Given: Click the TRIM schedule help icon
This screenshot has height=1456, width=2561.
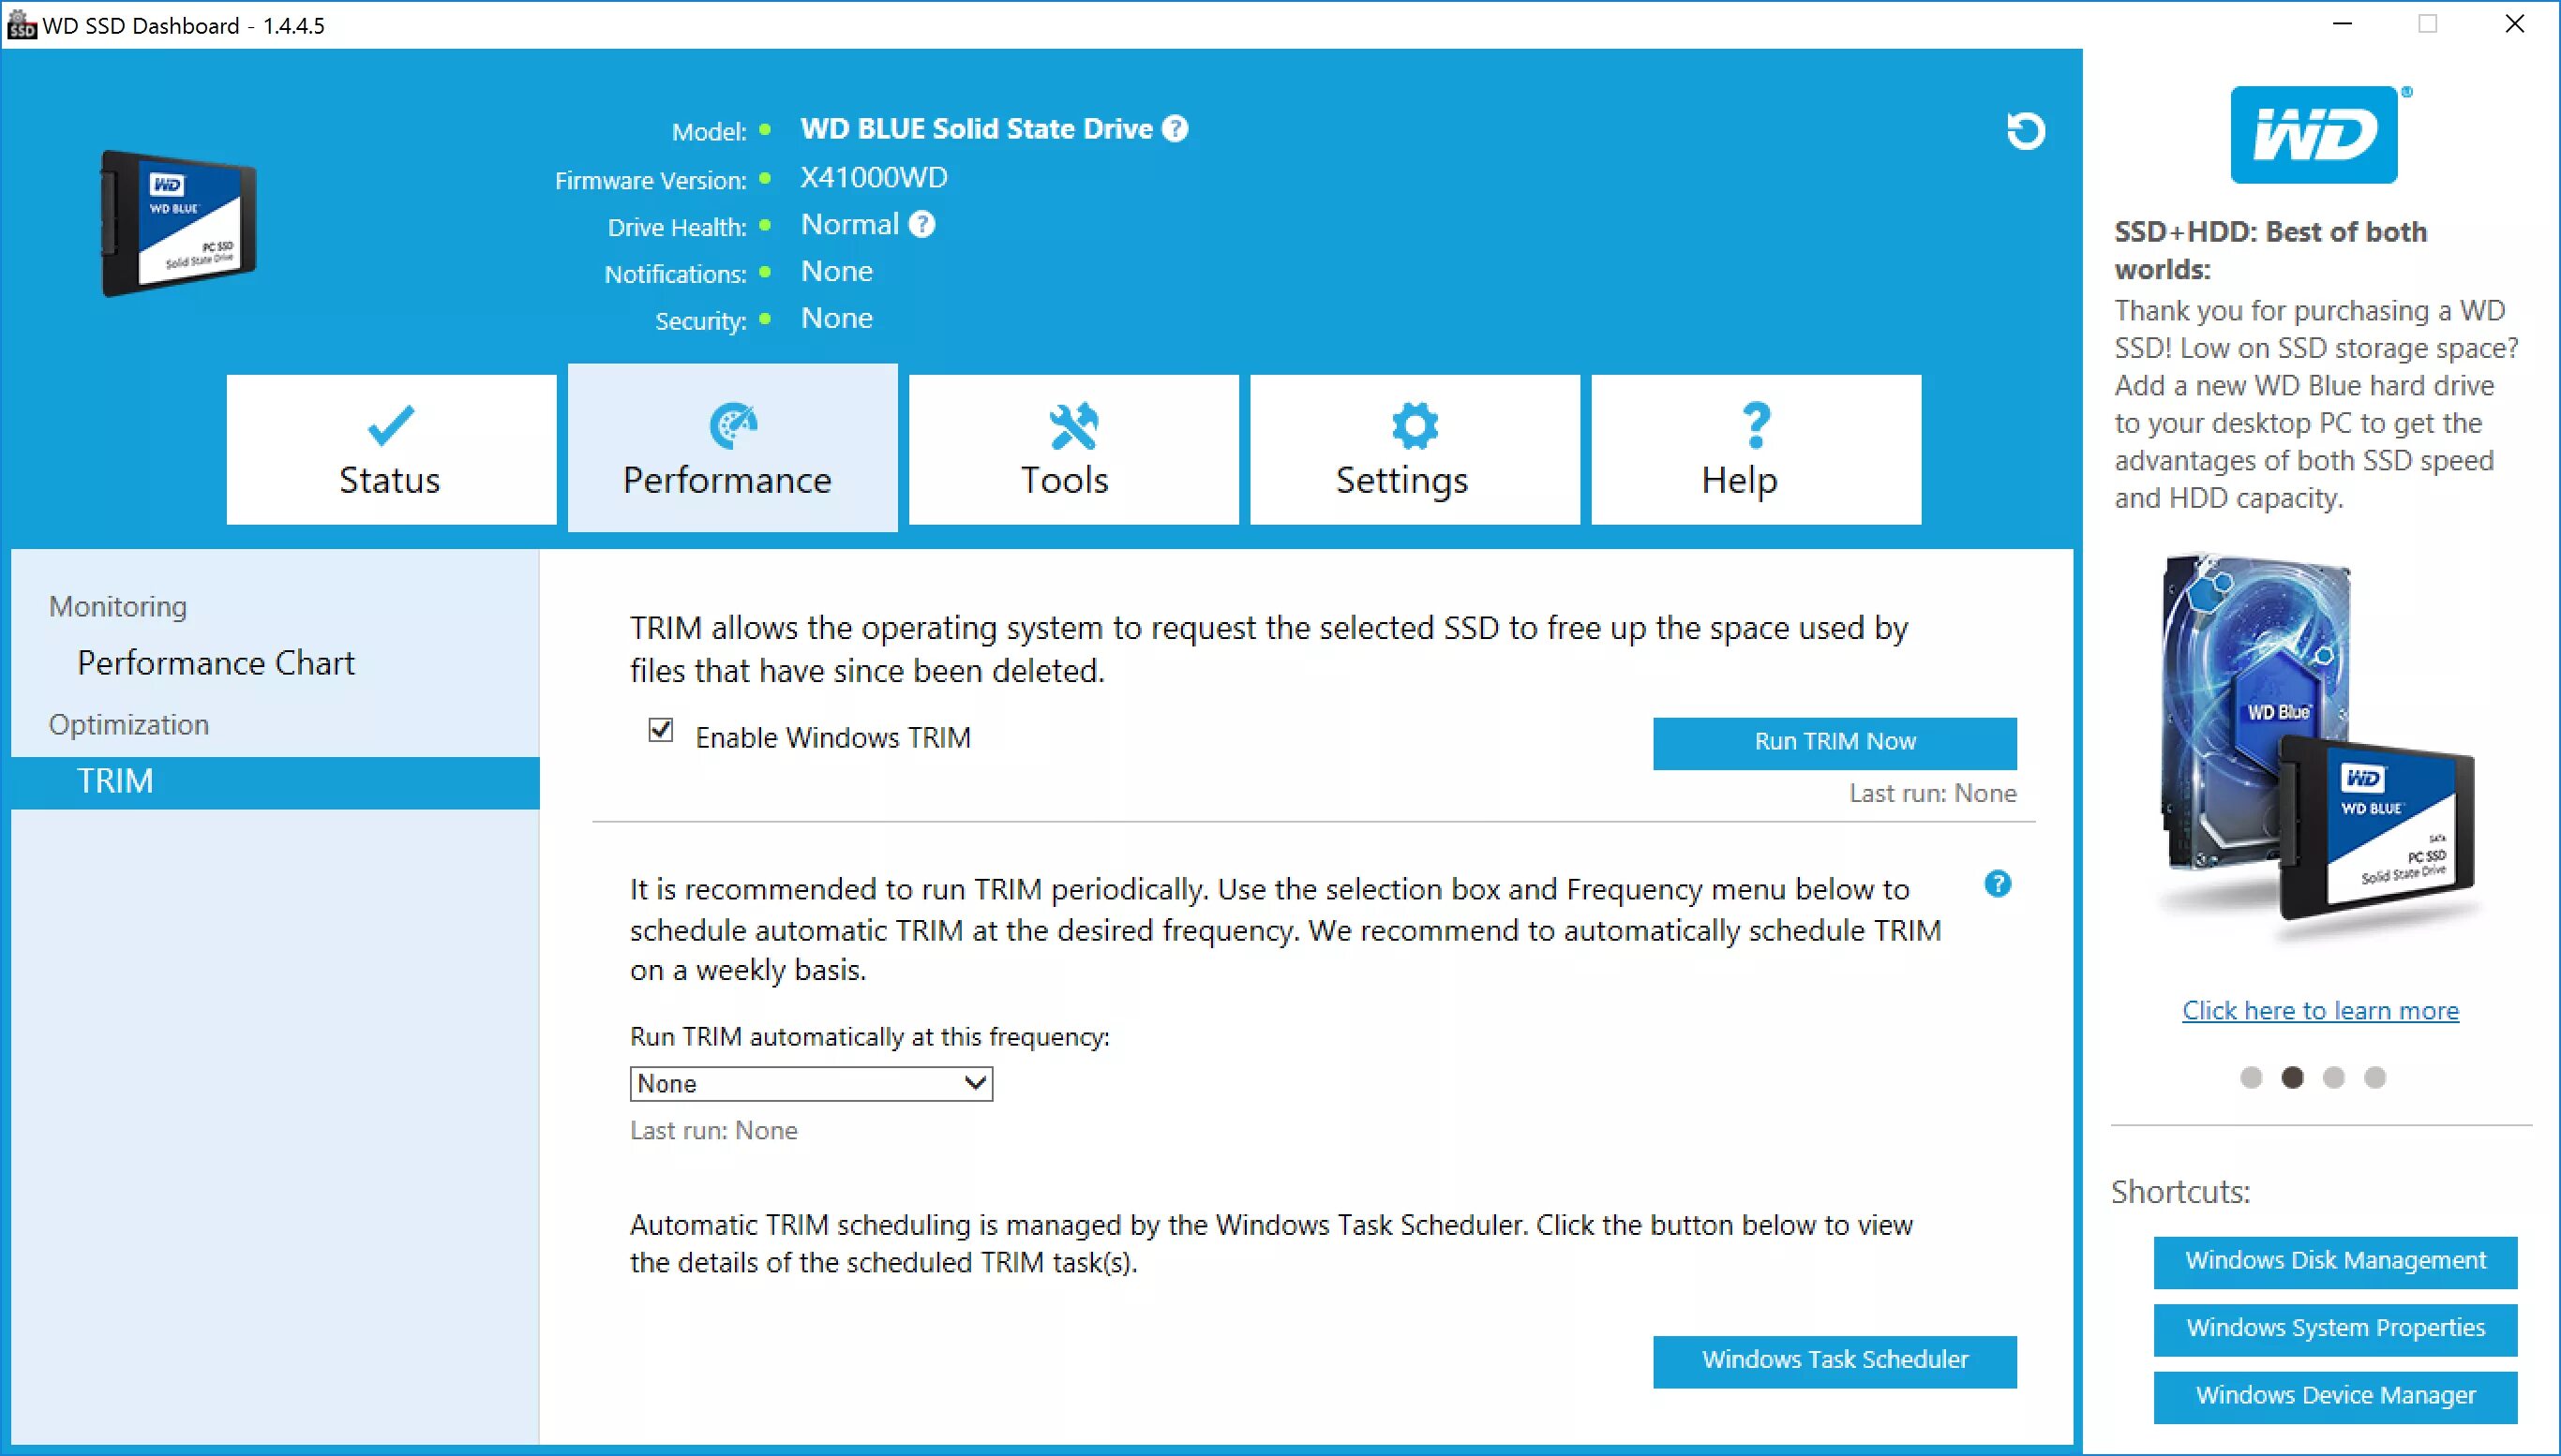Looking at the screenshot, I should pos(1997,884).
